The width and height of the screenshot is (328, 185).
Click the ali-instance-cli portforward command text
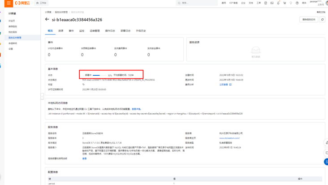point(145,114)
